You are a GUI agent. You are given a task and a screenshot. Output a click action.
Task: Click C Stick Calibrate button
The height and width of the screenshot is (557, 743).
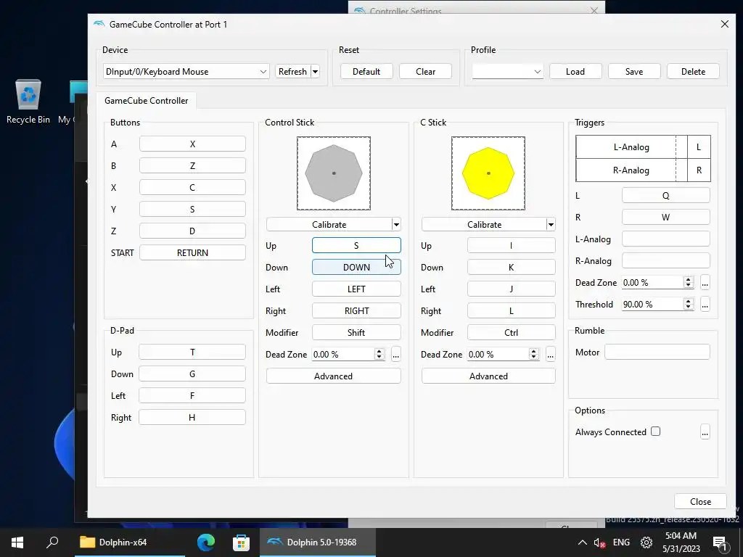pyautogui.click(x=484, y=225)
